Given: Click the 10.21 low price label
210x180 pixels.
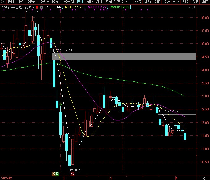Looking at the screenshot, I should 77,170.
